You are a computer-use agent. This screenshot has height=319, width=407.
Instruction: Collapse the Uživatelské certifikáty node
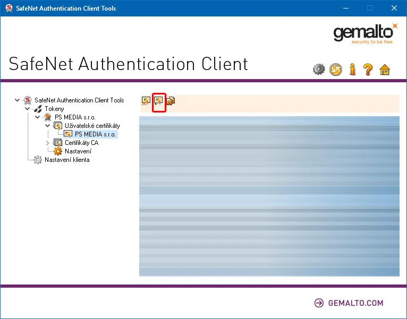pyautogui.click(x=47, y=126)
